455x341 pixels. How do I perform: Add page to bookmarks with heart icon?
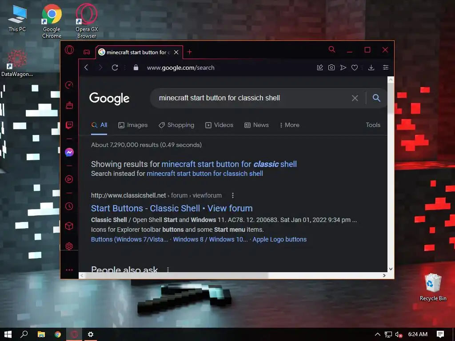click(x=355, y=67)
